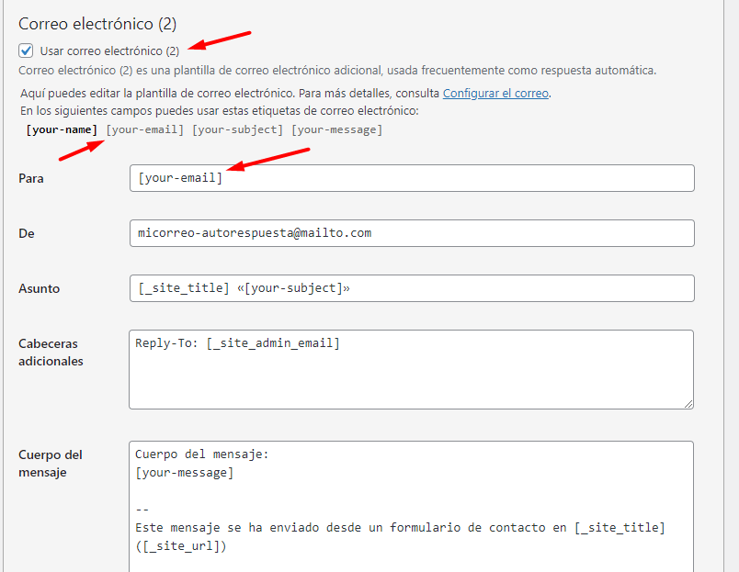Click the Cuerpo del mensaje label
Image resolution: width=739 pixels, height=572 pixels.
coord(51,464)
